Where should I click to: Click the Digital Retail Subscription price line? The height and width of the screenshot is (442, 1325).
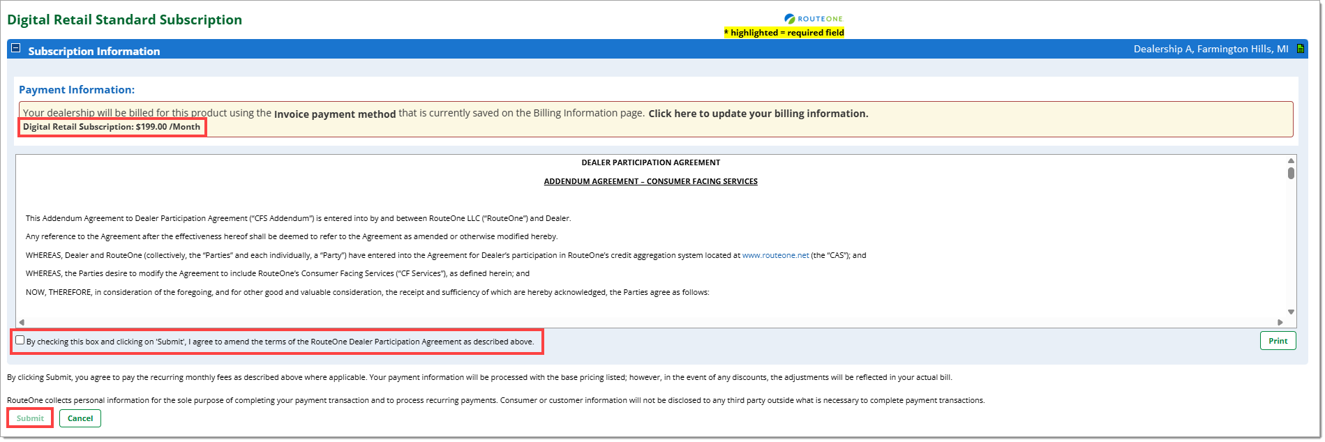click(x=112, y=127)
